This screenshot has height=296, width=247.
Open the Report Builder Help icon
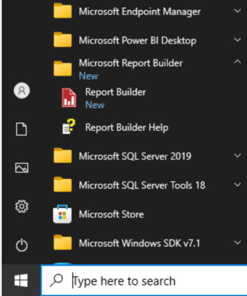69,127
